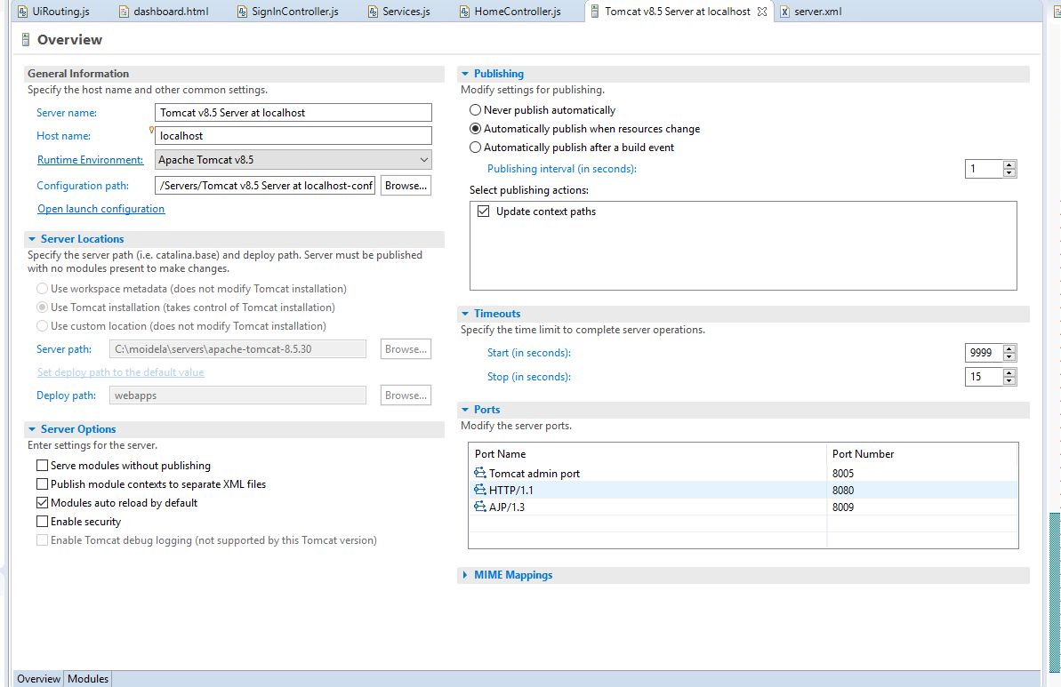Click the server icon beside Overview heading
1061x687 pixels.
coord(26,40)
